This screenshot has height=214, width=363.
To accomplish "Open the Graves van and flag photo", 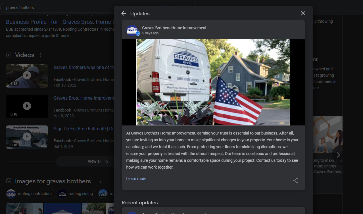I will pyautogui.click(x=213, y=82).
